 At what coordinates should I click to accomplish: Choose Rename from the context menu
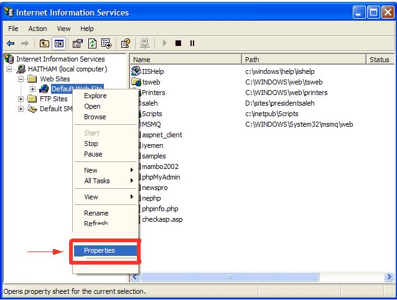pyautogui.click(x=105, y=213)
